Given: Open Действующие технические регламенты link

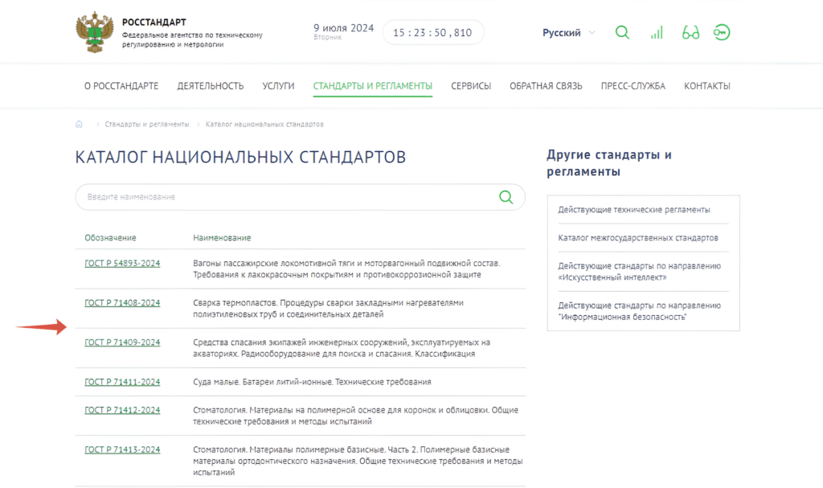Looking at the screenshot, I should click(x=634, y=210).
